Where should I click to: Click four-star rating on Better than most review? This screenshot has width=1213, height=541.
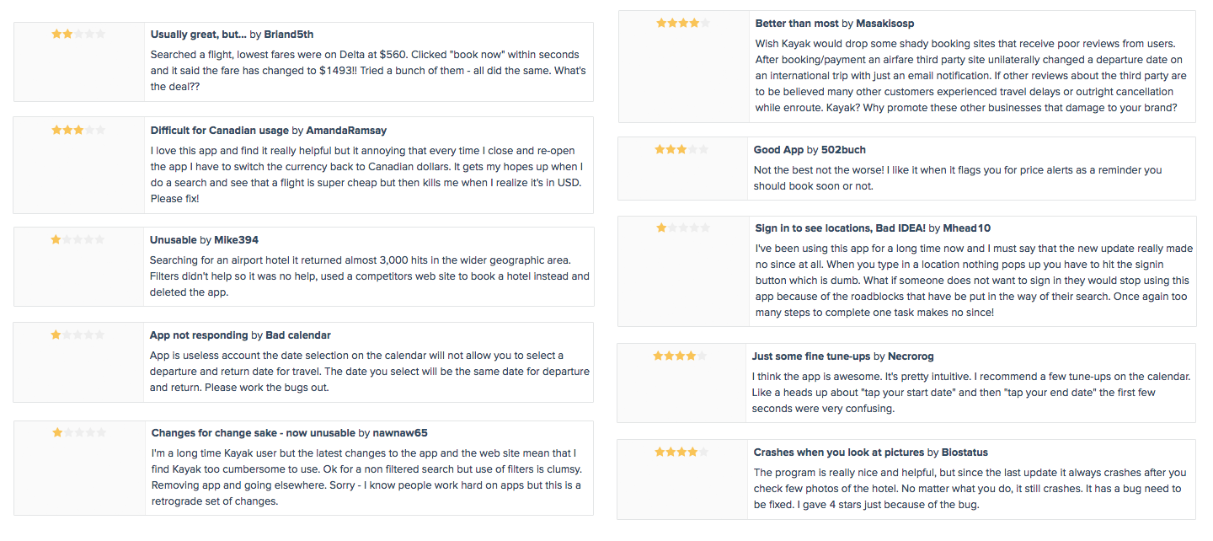point(683,24)
